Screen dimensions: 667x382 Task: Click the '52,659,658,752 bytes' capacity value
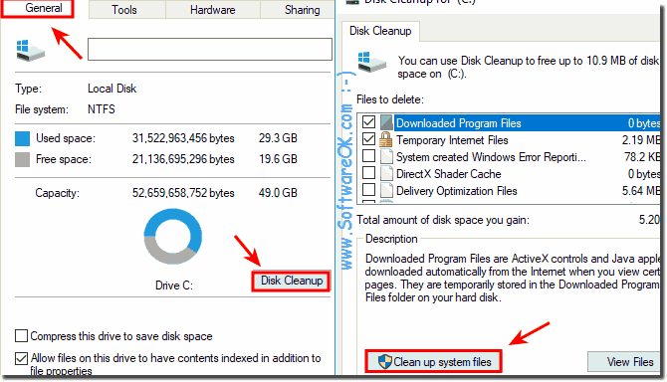pos(183,193)
